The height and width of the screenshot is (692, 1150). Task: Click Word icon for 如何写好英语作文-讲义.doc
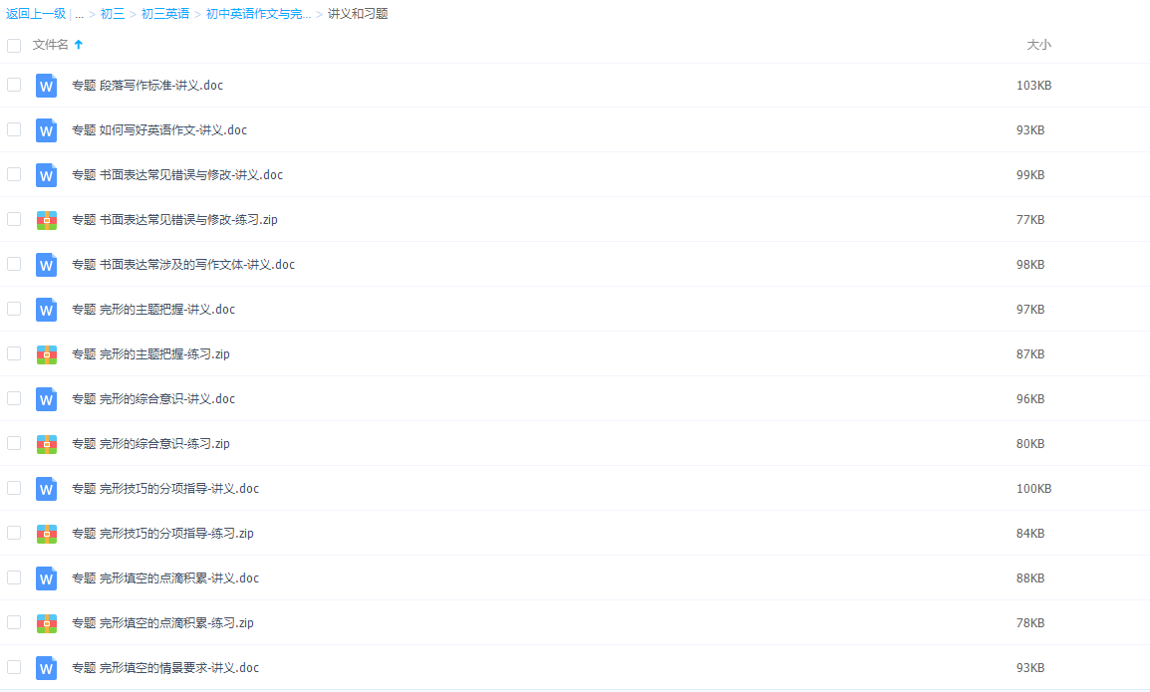click(46, 130)
